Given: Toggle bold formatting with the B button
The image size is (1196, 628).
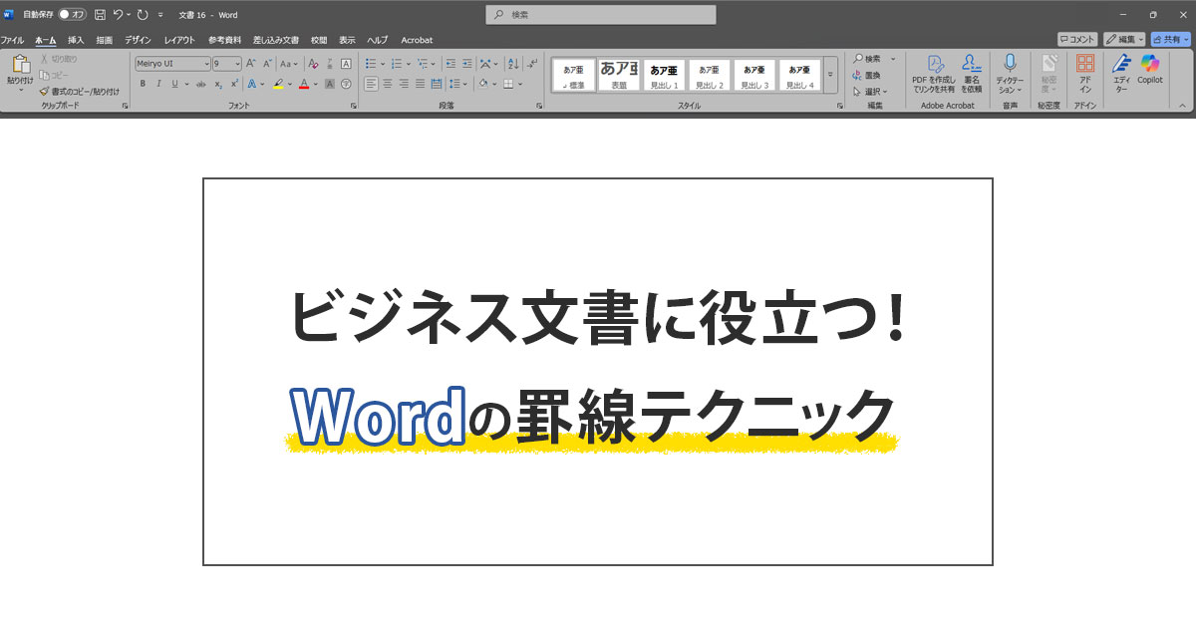Looking at the screenshot, I should (143, 84).
